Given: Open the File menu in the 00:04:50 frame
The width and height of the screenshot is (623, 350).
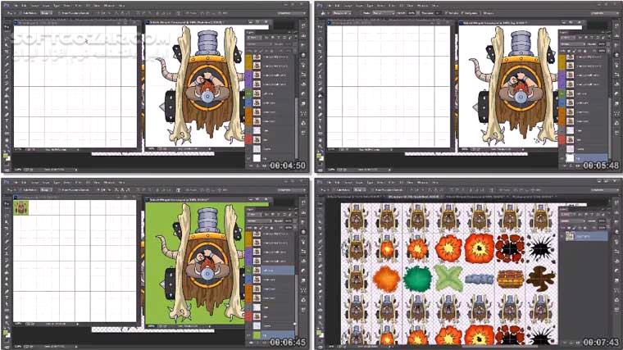Looking at the screenshot, I should pyautogui.click(x=16, y=6).
